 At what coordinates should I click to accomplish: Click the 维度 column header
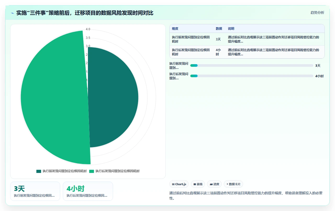[175, 29]
